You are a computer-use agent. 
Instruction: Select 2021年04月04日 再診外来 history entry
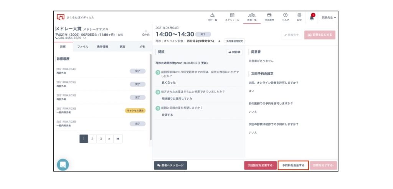[100, 71]
